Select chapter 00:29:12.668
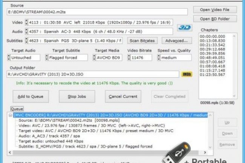 pos(212,49)
